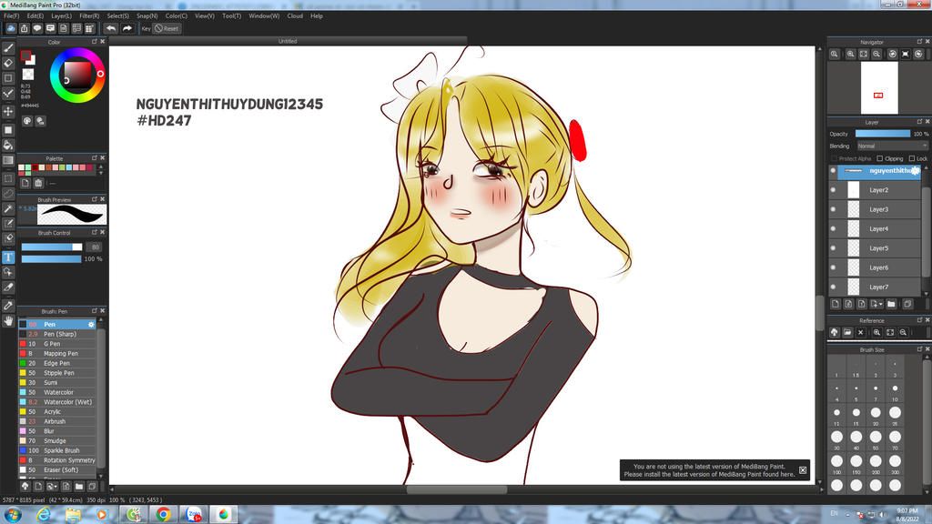
Task: Select Eraser (Soft) brush
Action: [x=57, y=470]
